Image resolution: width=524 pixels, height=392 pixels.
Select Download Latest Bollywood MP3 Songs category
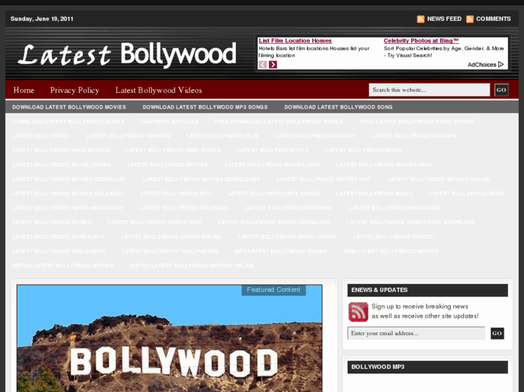pos(205,107)
